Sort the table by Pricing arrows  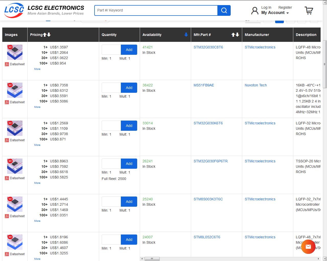tap(47, 35)
